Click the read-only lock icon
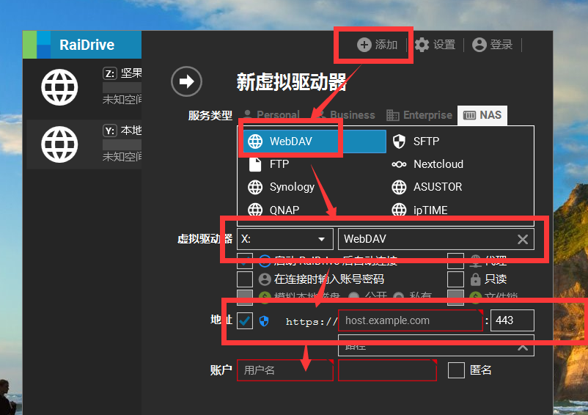Screen dimensions: 588x415 (476, 279)
